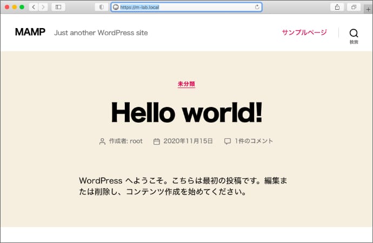Screen dimensions: 373x243
Task: Show the tab overview
Action: [x=354, y=7]
